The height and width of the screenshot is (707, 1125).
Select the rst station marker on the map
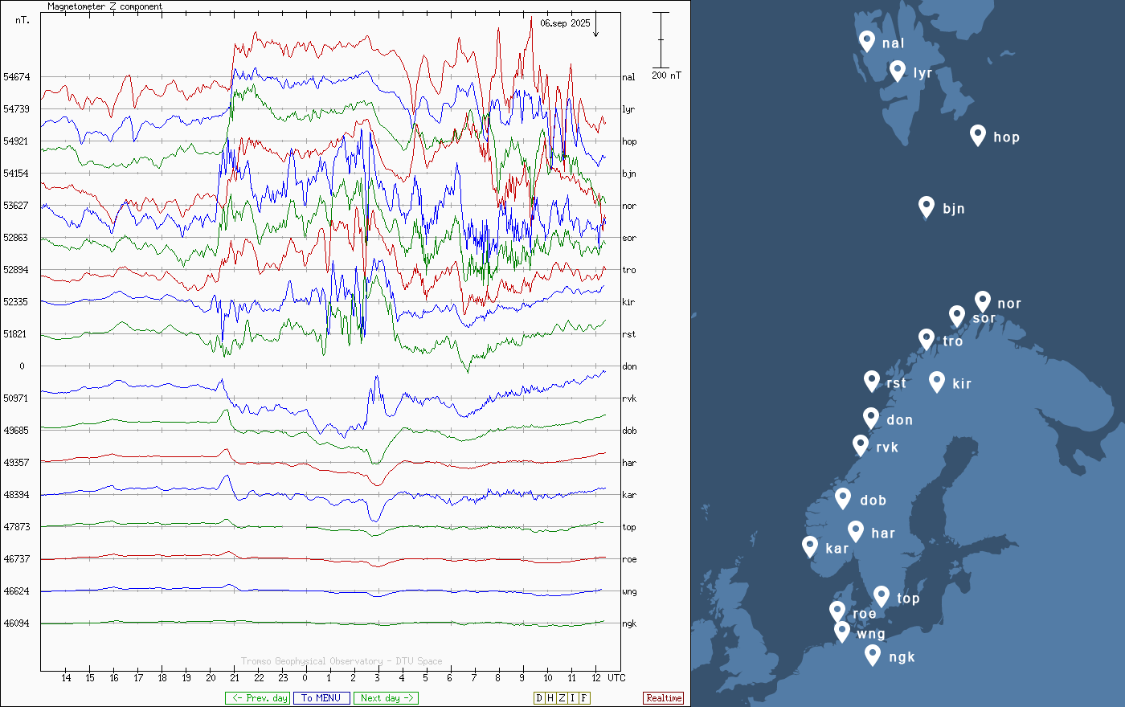tap(872, 381)
